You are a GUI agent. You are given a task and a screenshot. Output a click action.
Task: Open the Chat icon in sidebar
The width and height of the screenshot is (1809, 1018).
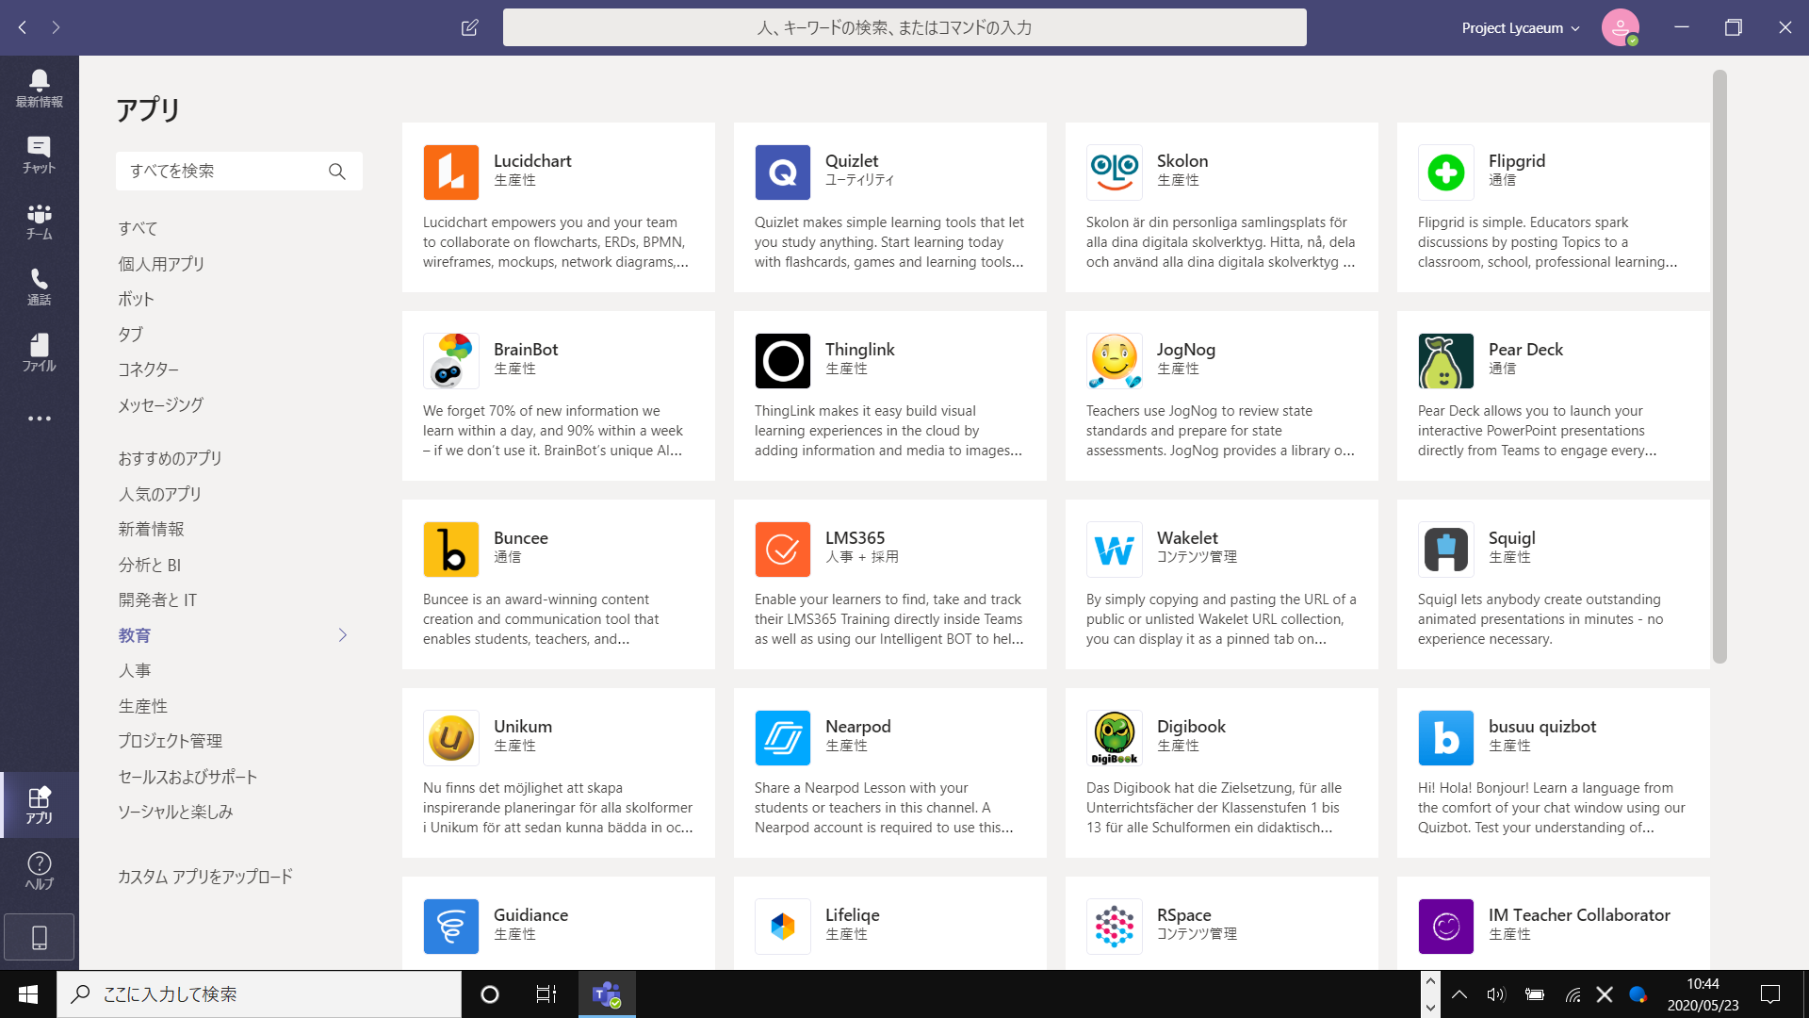point(39,155)
